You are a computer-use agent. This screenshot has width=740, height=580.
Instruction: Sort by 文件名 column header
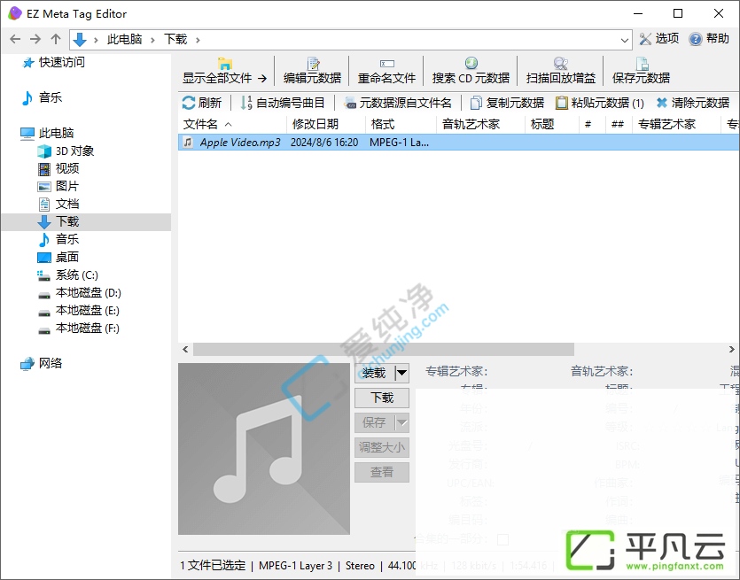click(232, 125)
